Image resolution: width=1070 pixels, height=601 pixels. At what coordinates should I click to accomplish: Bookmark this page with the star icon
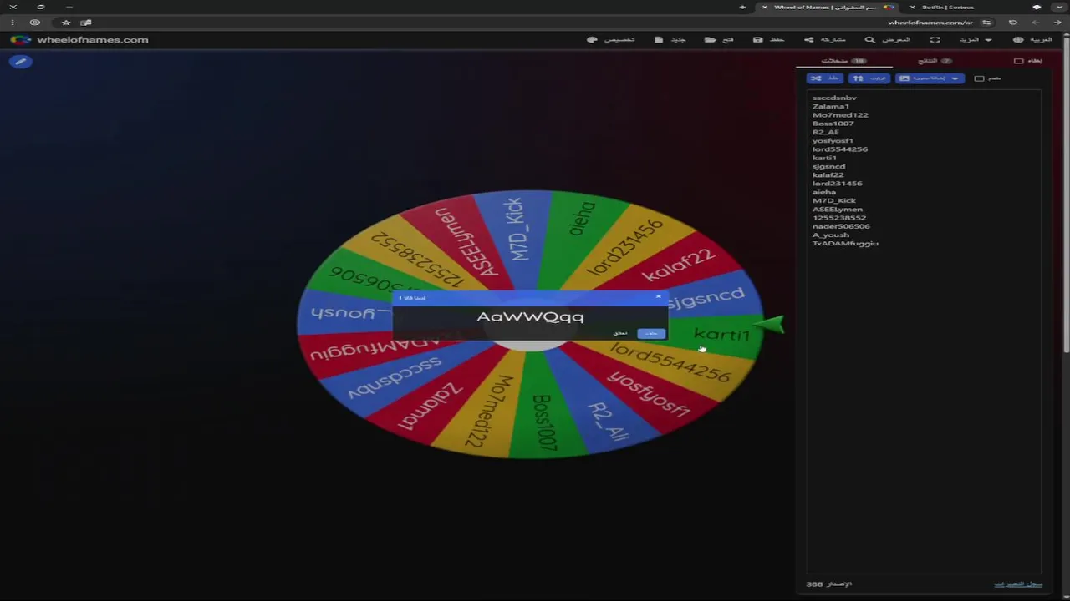[x=66, y=23]
